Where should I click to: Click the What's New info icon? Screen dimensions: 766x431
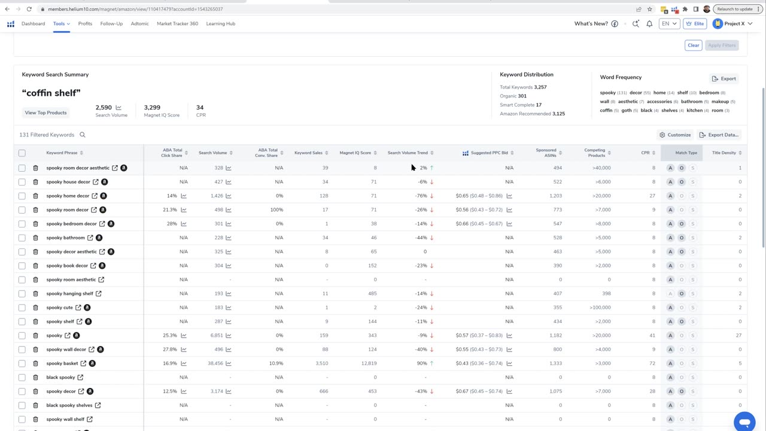(615, 24)
